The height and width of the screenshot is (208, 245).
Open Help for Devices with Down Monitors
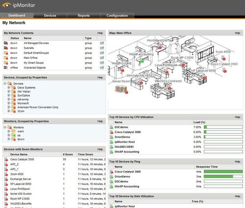(x=100, y=150)
